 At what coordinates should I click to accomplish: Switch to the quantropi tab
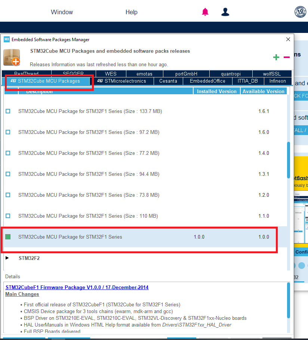(x=231, y=74)
